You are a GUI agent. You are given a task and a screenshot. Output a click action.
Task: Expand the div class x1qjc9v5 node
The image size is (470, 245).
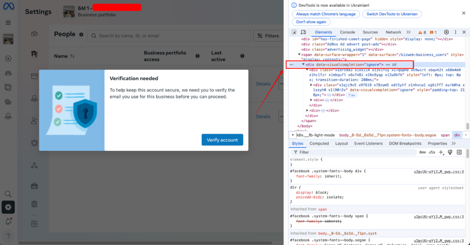311,85
